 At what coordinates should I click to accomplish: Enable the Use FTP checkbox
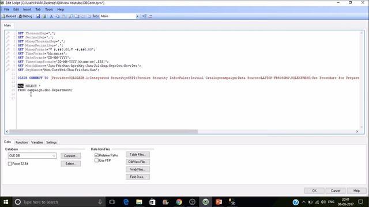pos(96,160)
